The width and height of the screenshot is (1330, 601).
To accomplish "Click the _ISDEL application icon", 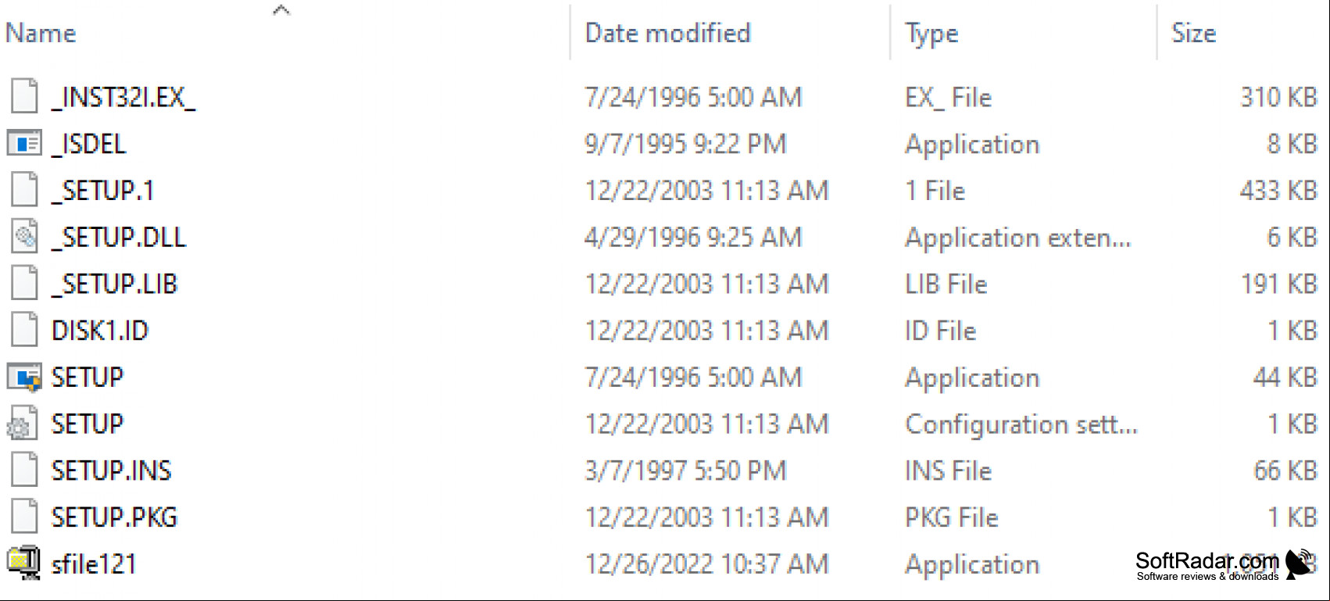I will tap(24, 144).
